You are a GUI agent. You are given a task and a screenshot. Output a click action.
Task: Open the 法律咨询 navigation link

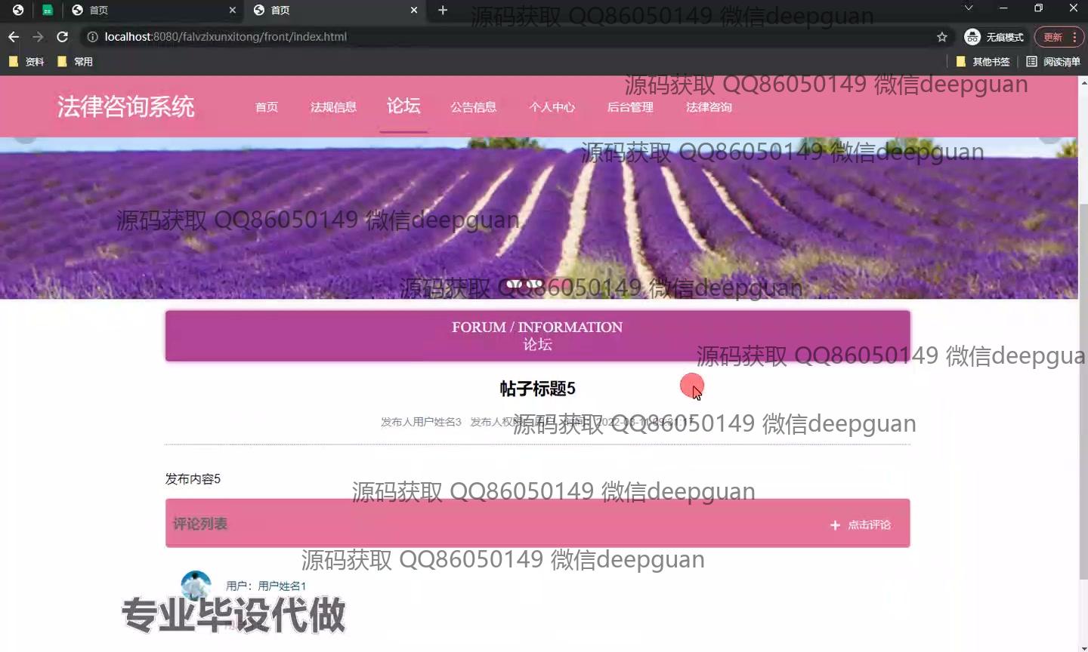click(x=708, y=107)
